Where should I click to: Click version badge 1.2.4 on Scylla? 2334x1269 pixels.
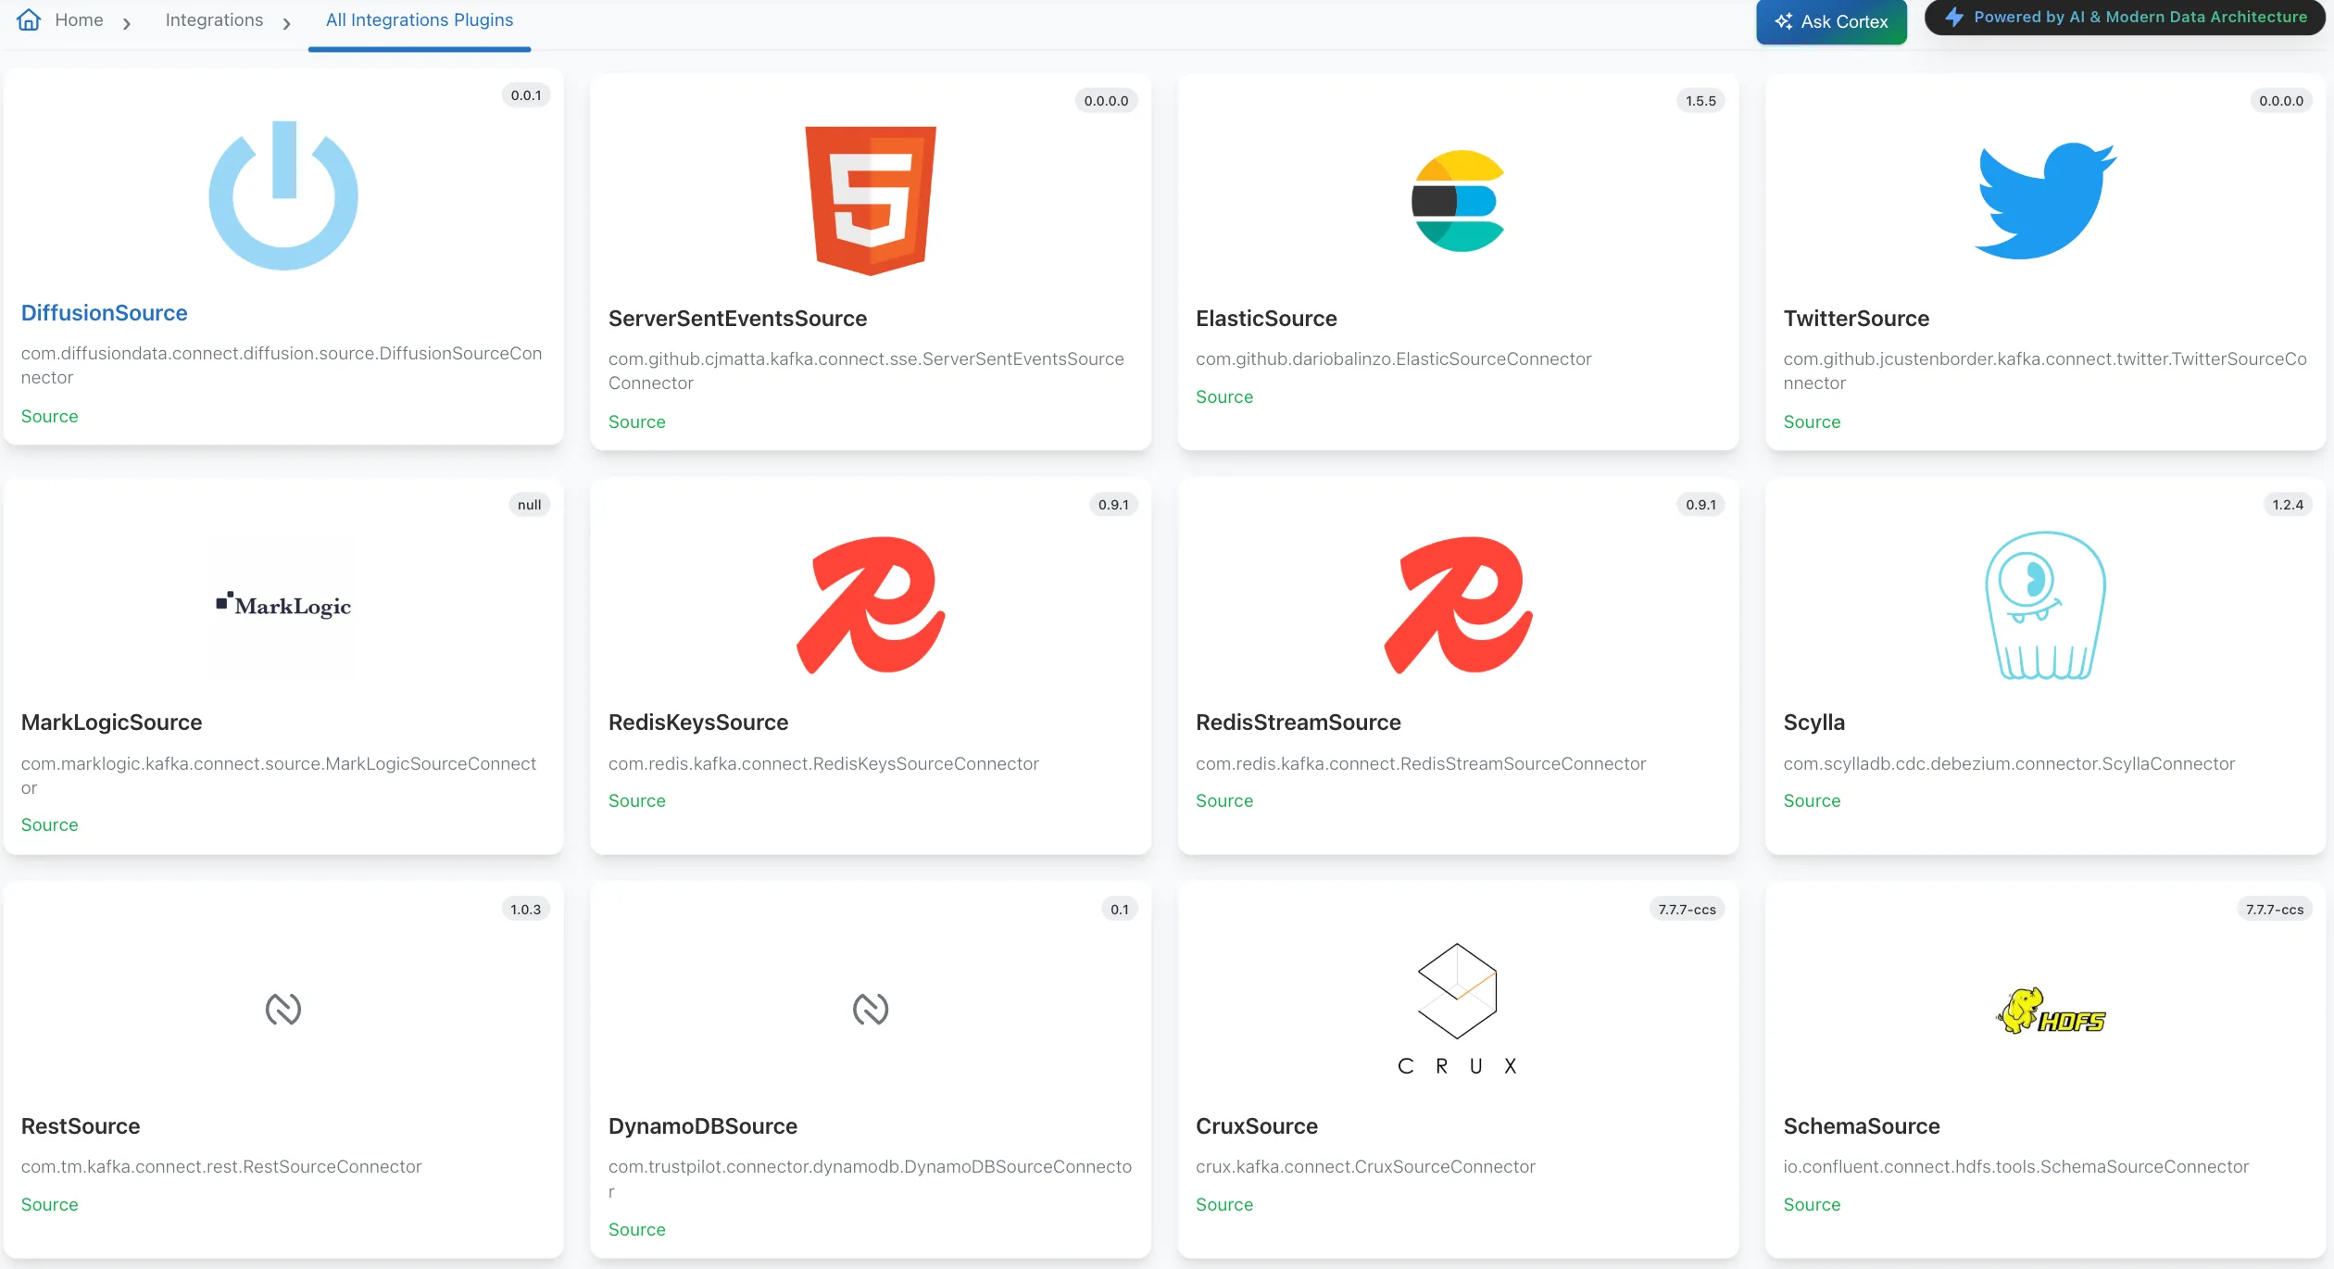coord(2288,505)
